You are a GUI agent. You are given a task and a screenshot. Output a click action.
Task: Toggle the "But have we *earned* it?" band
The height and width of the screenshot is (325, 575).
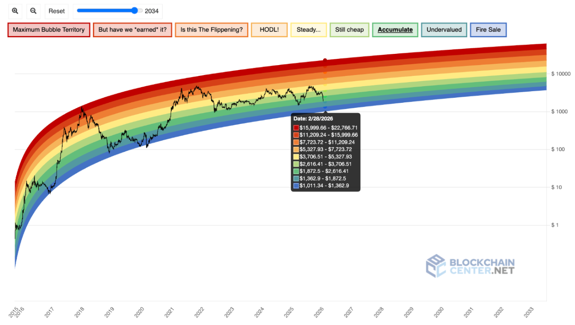pos(132,29)
